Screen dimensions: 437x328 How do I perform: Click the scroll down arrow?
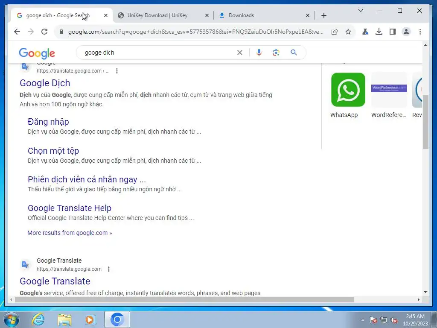tap(425, 292)
